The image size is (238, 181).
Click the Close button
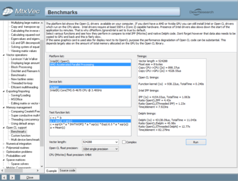30,178
